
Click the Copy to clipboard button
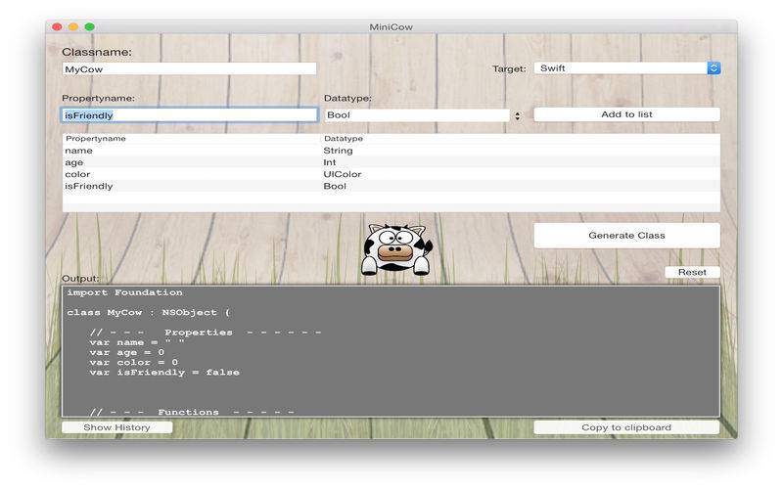pos(626,427)
